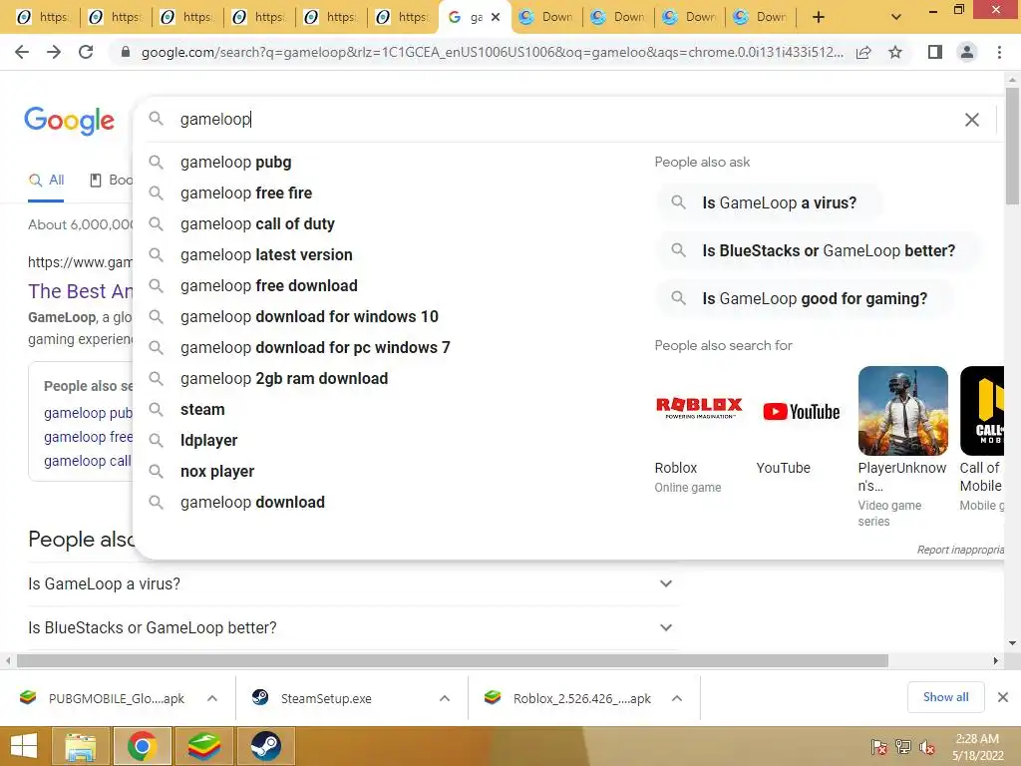
Task: Switch to the All search tab
Action: click(46, 180)
